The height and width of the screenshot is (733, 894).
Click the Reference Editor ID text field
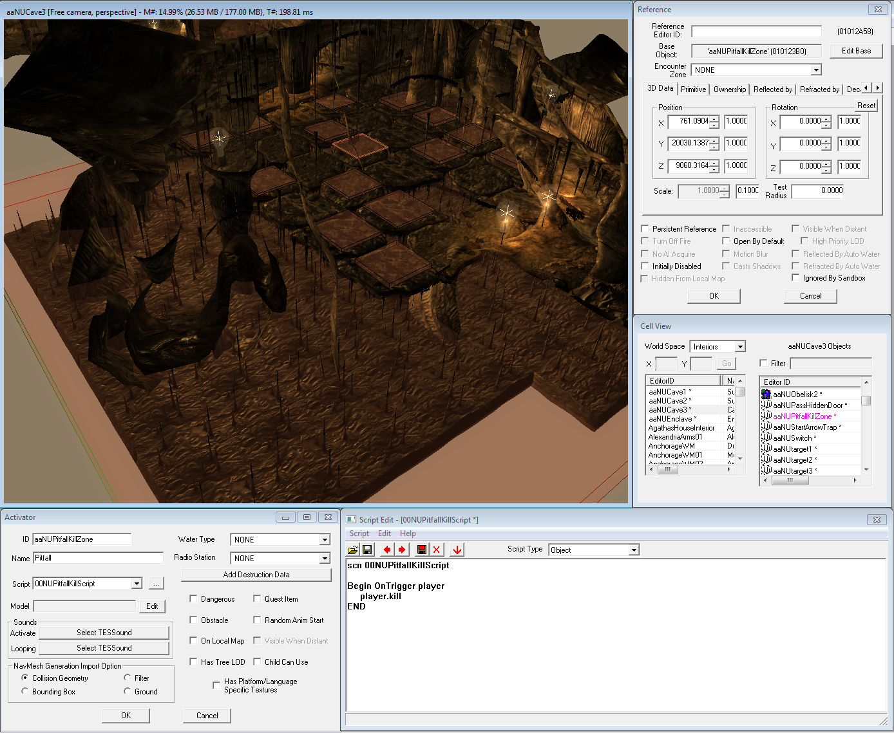pyautogui.click(x=756, y=32)
